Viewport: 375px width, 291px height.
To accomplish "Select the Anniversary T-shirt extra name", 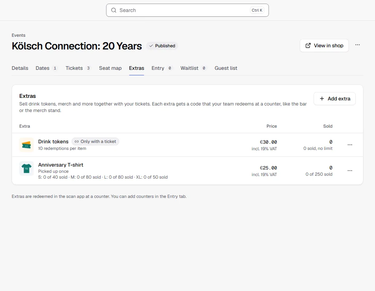I will (61, 165).
